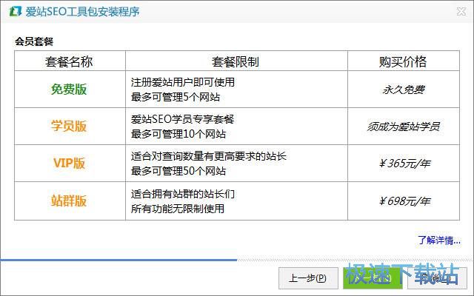Image resolution: width=474 pixels, height=296 pixels.
Task: Click text 最多可管理10个网站
Action: [x=178, y=134]
